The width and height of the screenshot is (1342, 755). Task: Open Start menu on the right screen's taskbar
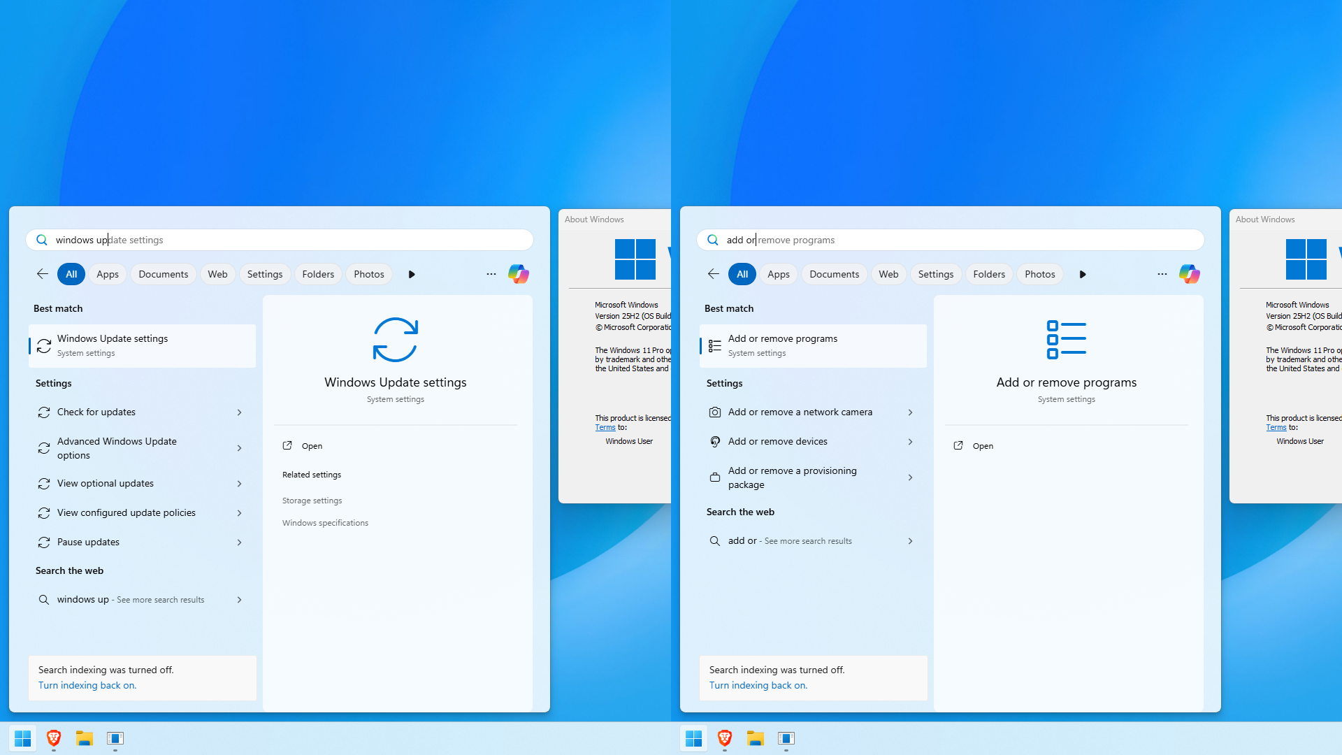[694, 738]
